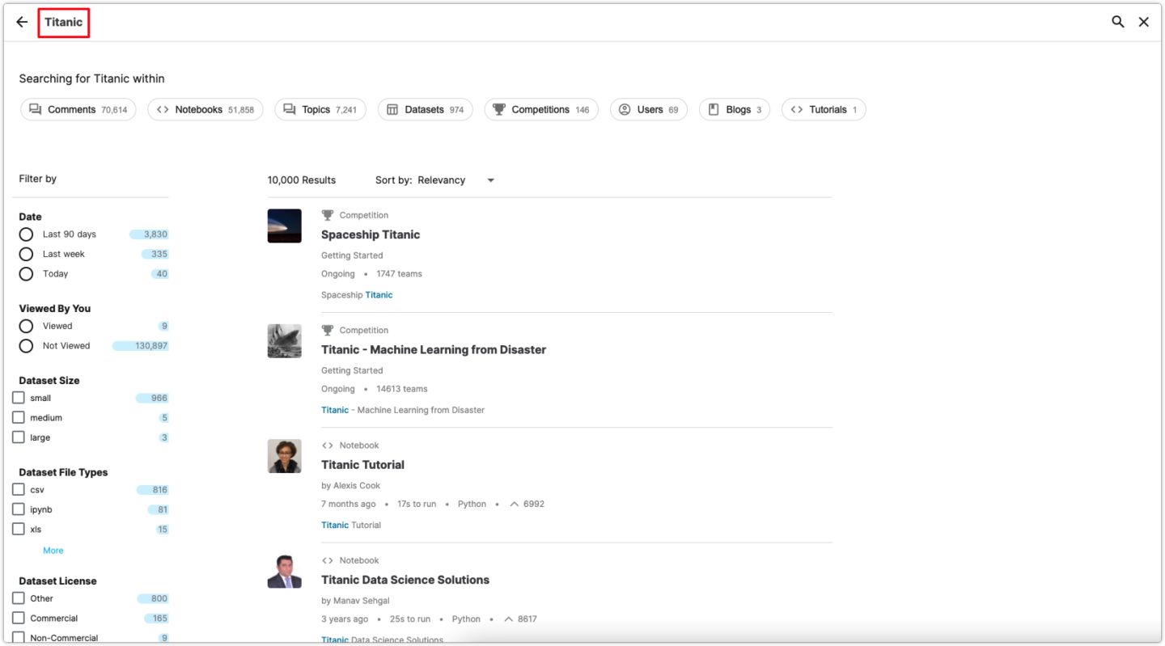Select the Today date filter

click(x=26, y=274)
